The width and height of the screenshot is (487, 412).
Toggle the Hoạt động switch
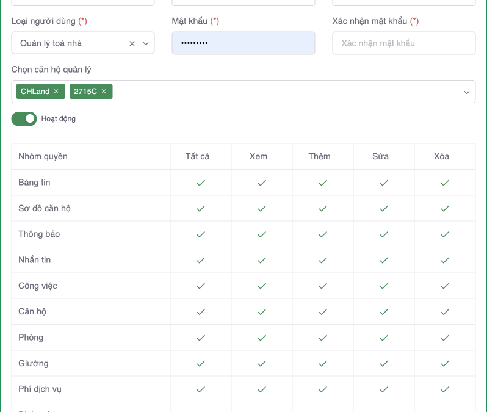point(24,118)
